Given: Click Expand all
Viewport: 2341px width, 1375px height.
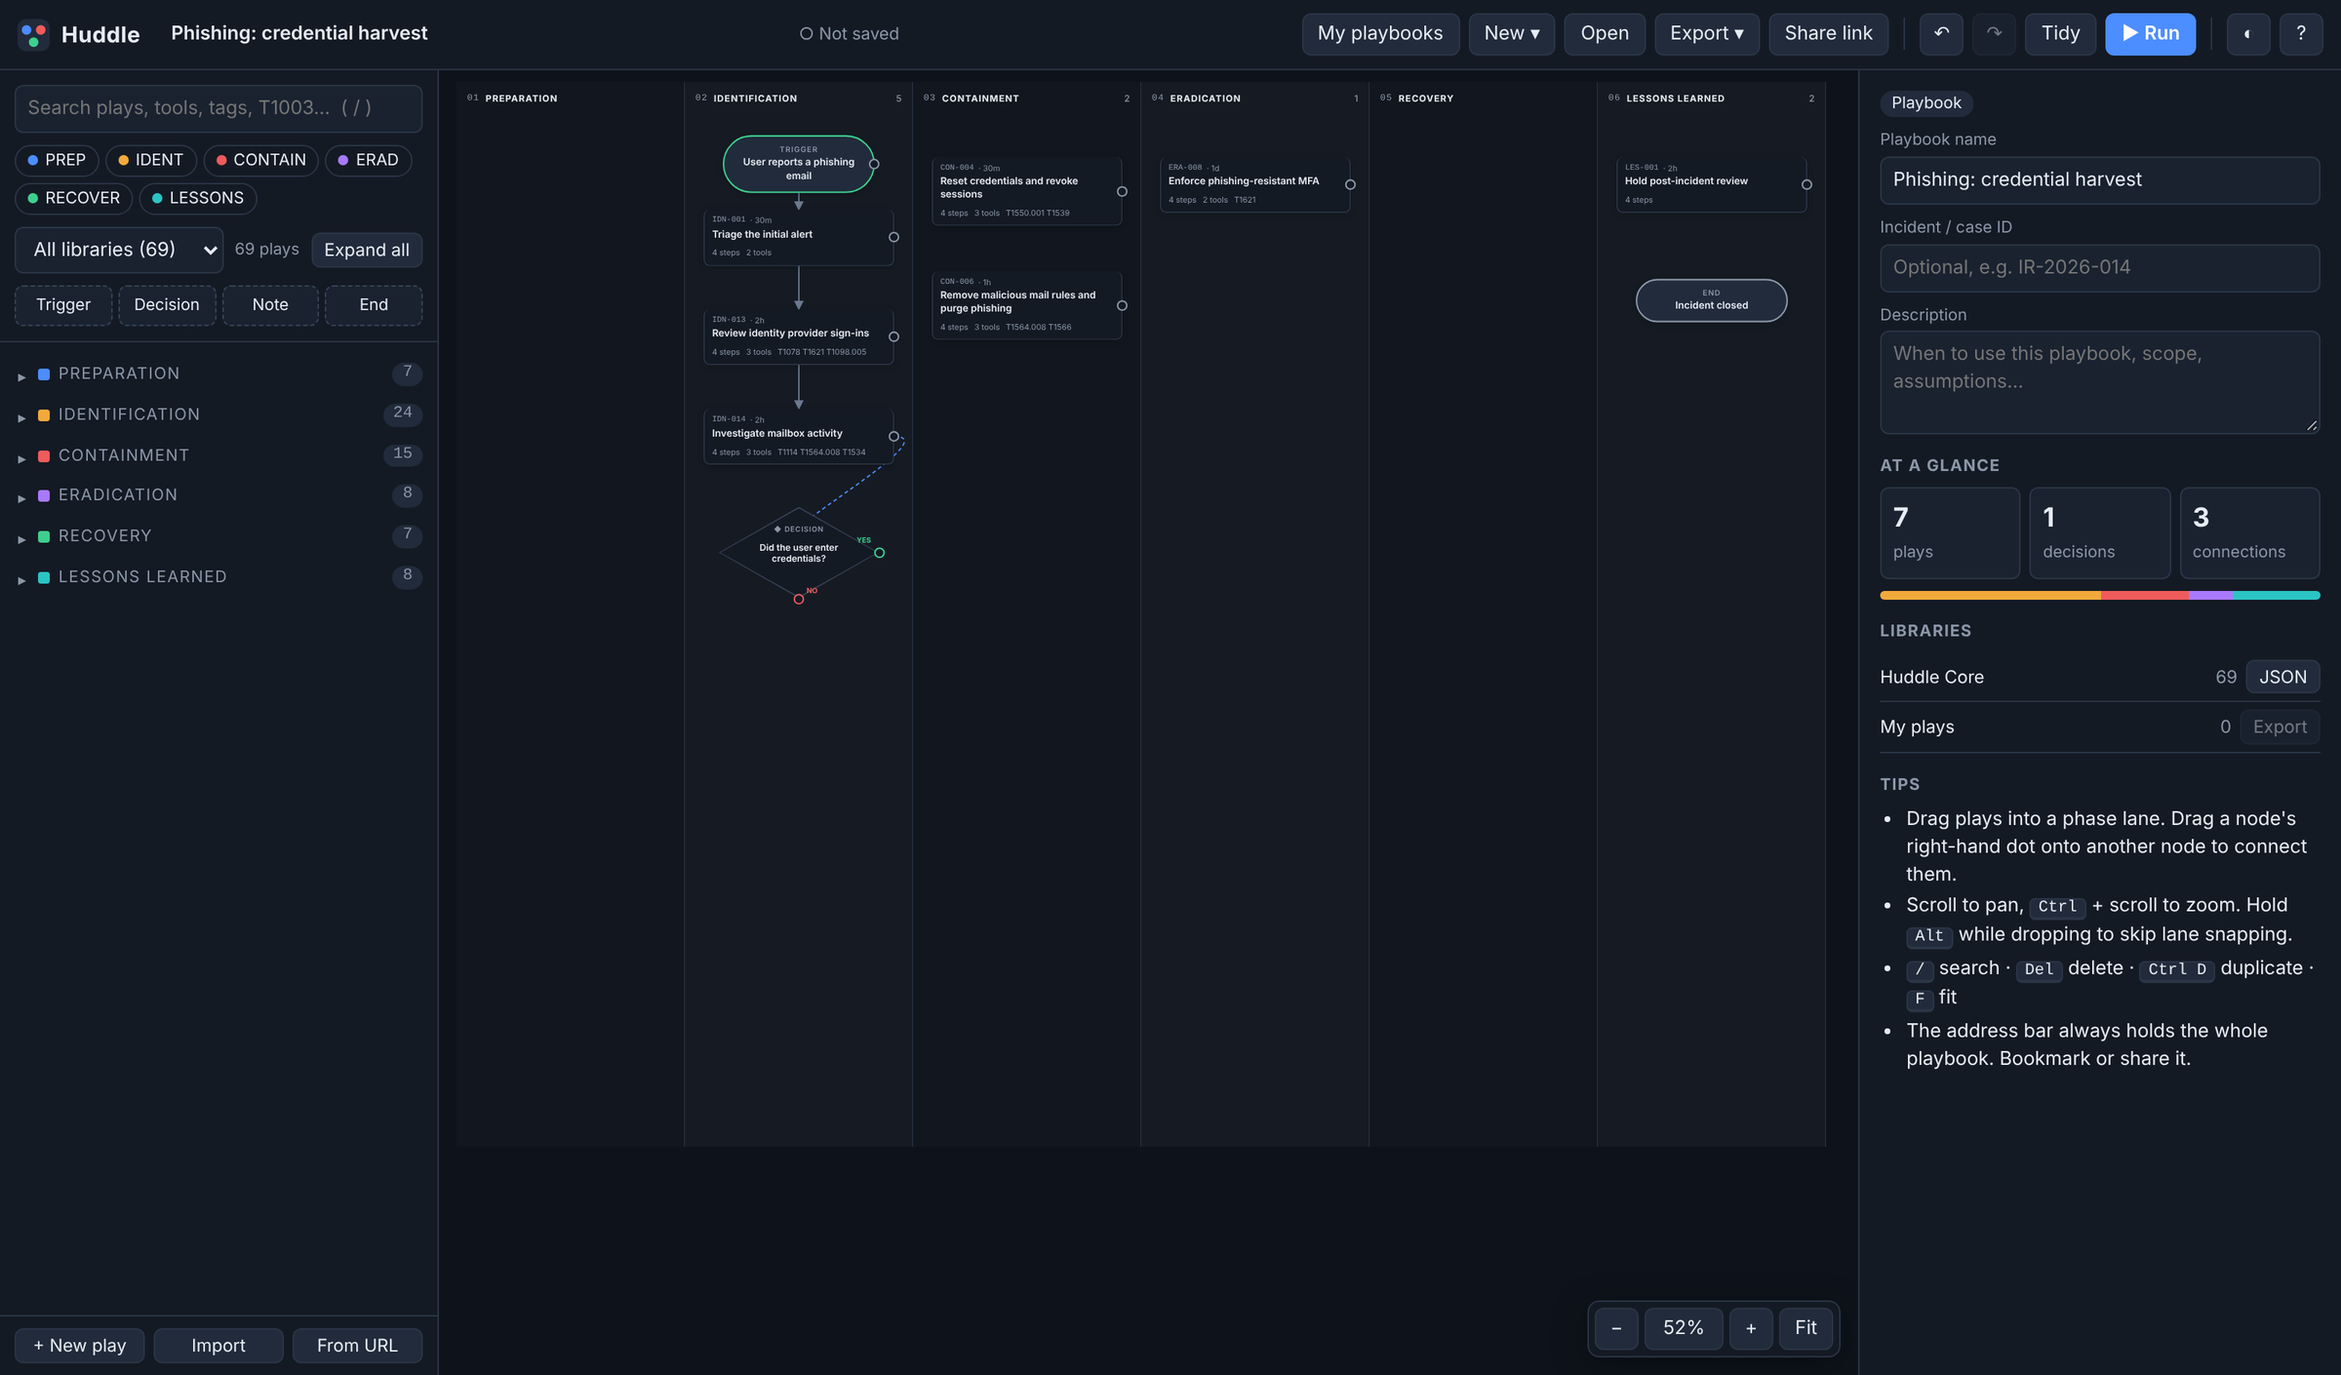Looking at the screenshot, I should point(367,250).
